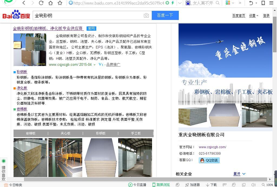Open the colorful extensions grid icon

click(x=228, y=3)
